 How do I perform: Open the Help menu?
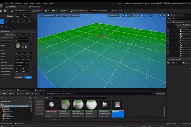[x=51, y=3]
